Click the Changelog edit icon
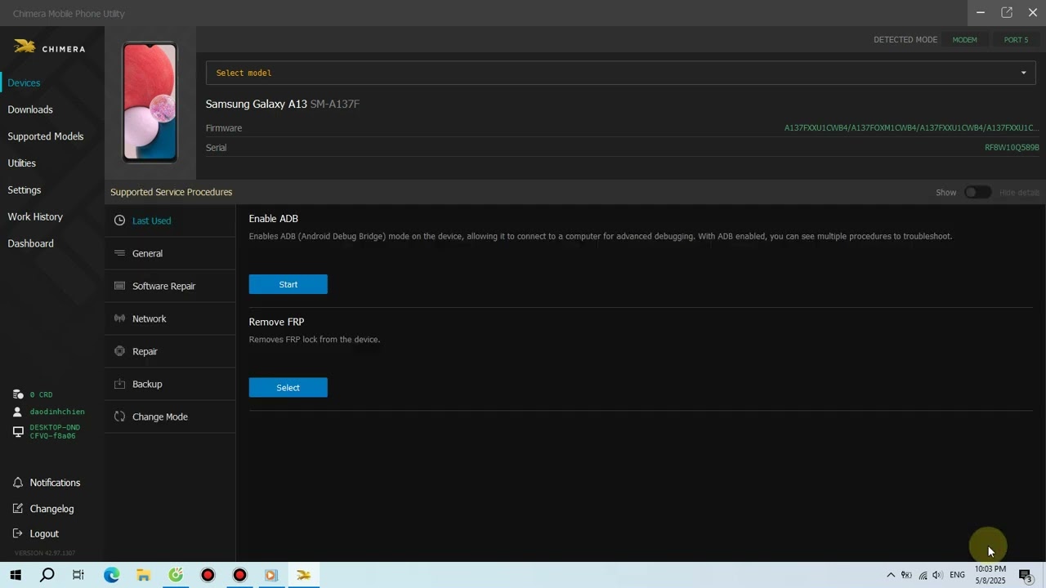This screenshot has height=588, width=1046. (x=18, y=509)
